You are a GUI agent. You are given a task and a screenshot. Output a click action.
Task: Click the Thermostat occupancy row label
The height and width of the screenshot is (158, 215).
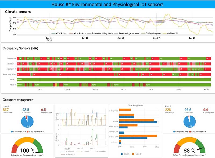pos(12,58)
